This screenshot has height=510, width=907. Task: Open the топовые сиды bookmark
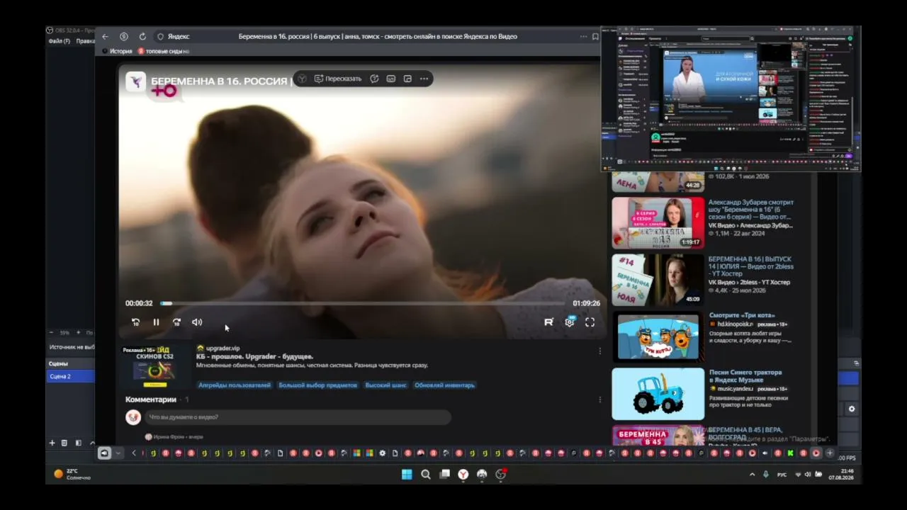pos(164,51)
